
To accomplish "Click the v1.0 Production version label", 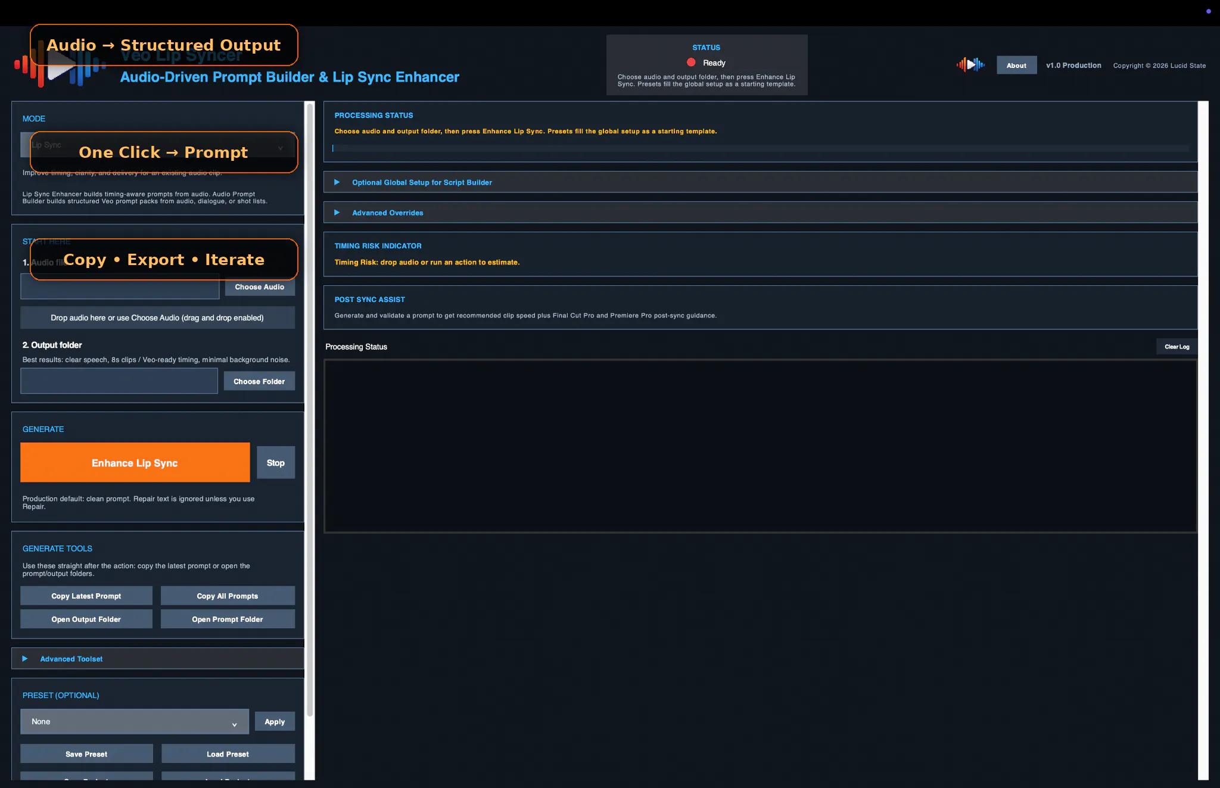I will (1073, 66).
